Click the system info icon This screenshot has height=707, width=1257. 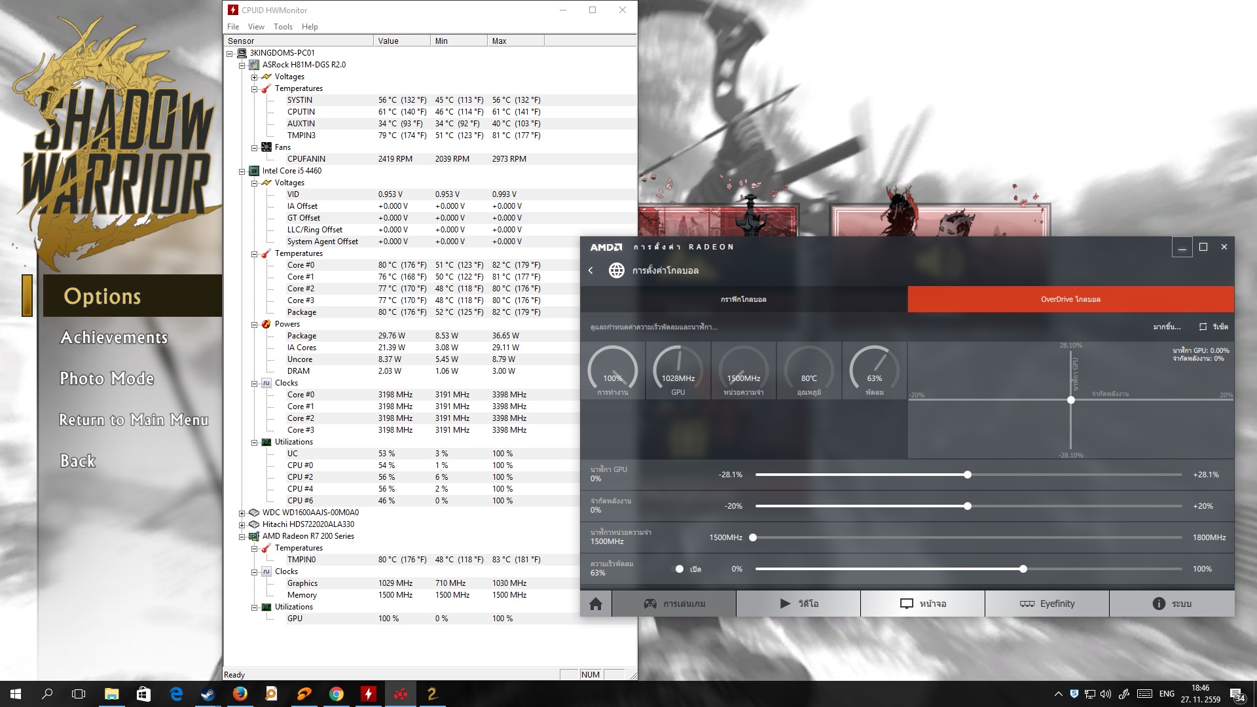click(x=1158, y=604)
